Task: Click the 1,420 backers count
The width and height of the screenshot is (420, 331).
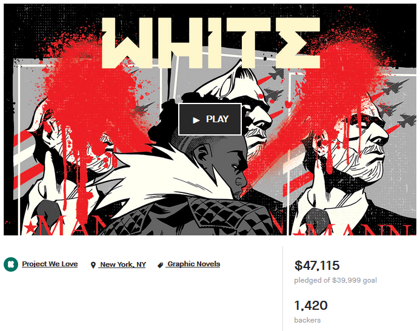Action: (x=311, y=306)
